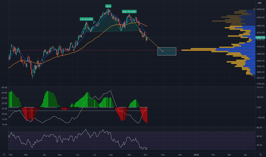
Task: Click the 4005.00 price axis label
Action: (x=260, y=61)
